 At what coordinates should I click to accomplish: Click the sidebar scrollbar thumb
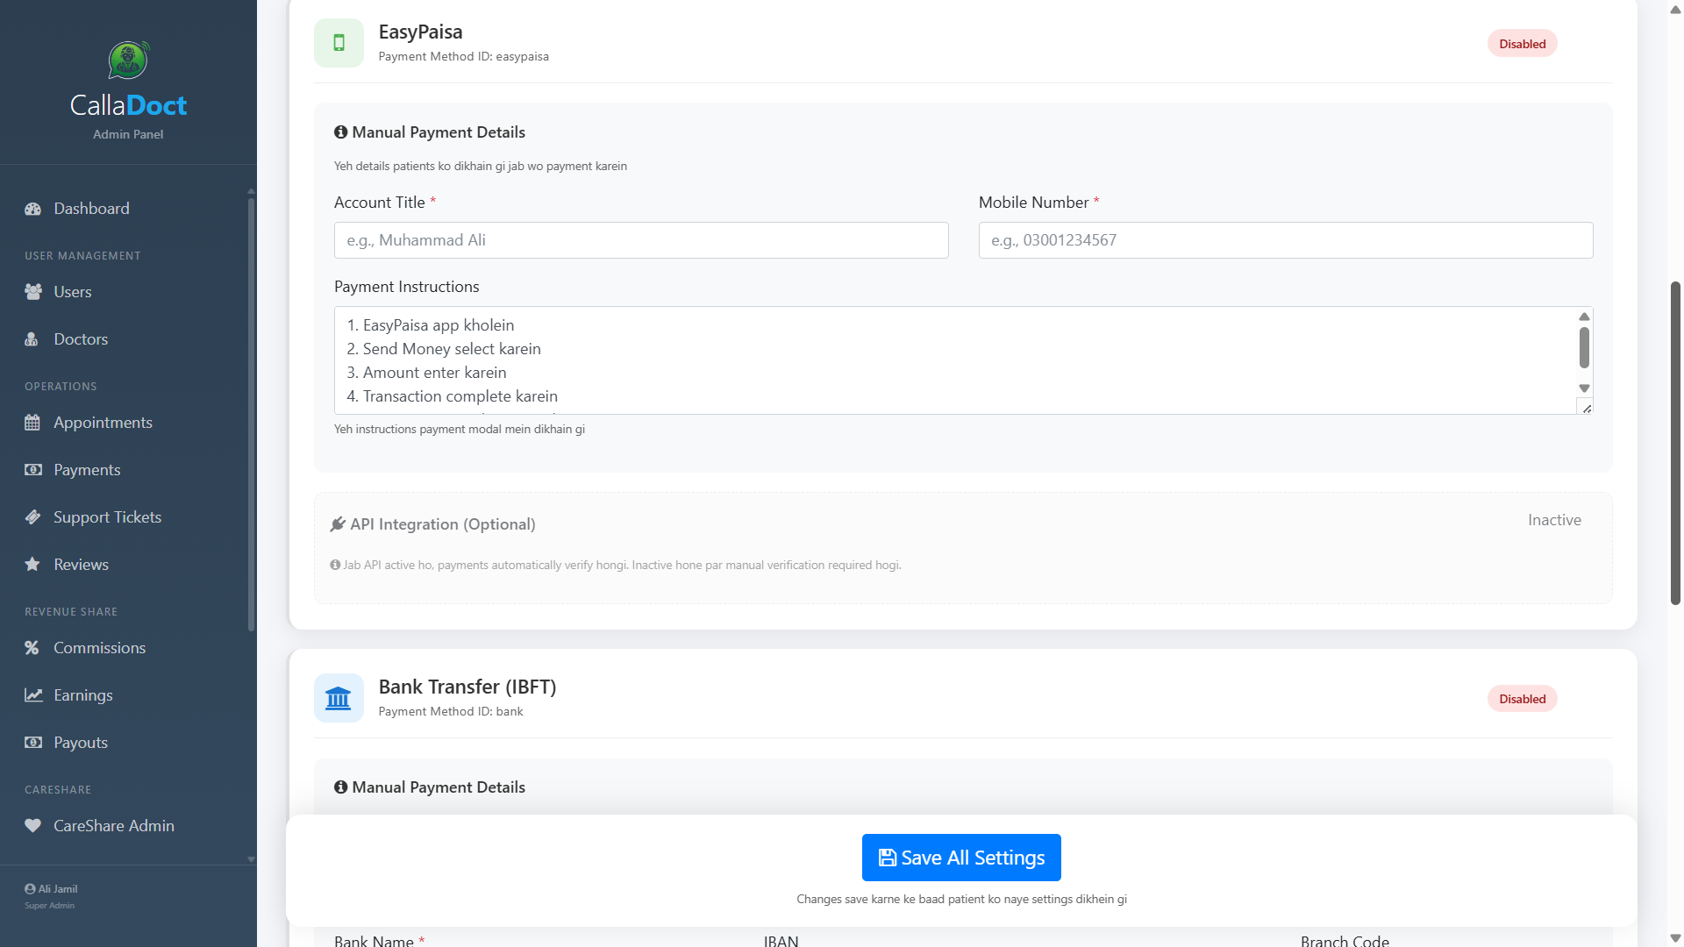251,415
